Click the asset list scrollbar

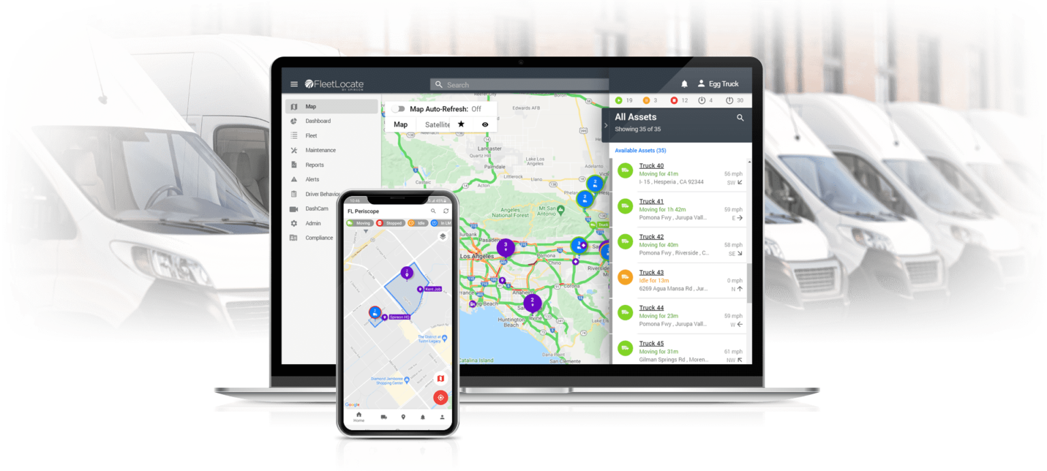pos(750,283)
